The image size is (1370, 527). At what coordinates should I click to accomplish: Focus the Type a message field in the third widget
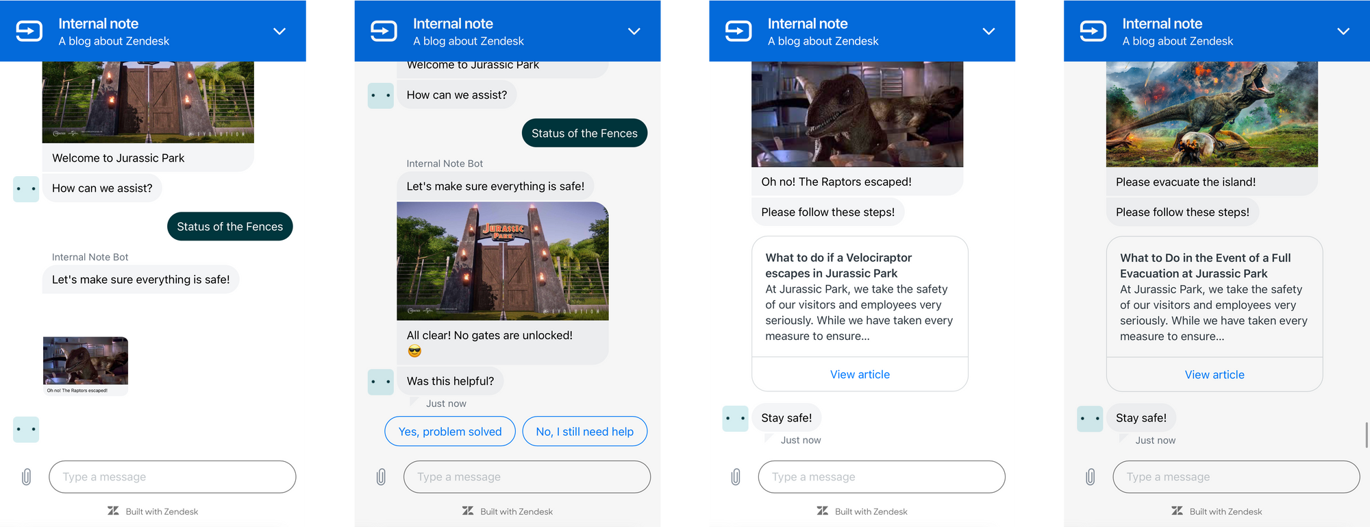[x=882, y=477]
